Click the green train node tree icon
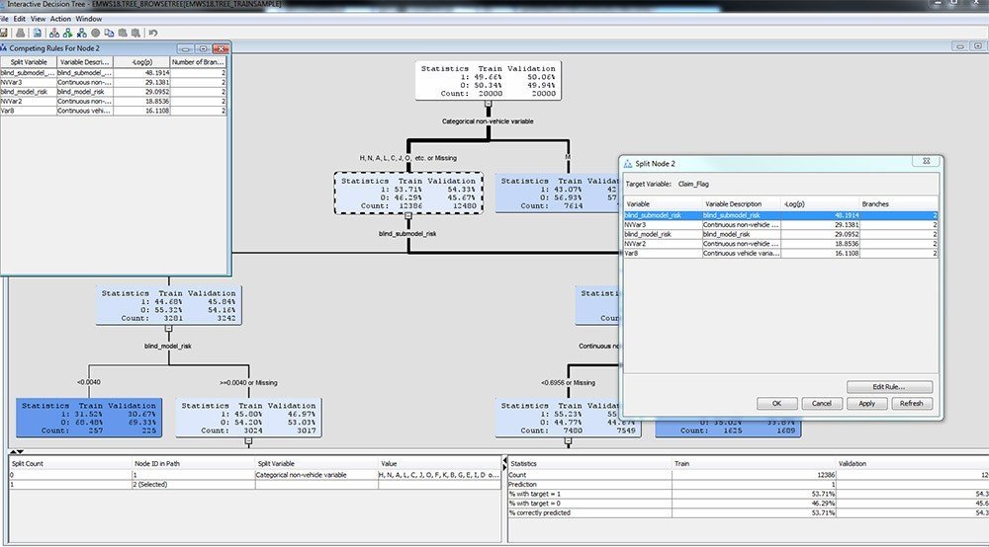The width and height of the screenshot is (989, 547). (66, 33)
